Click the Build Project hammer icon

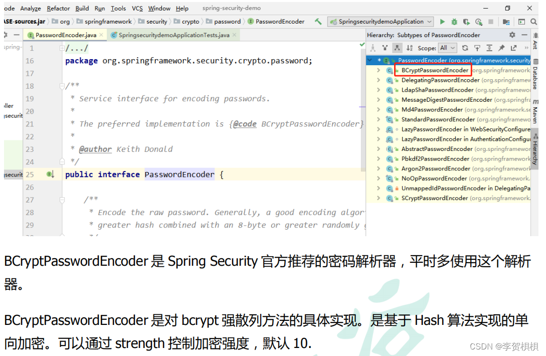coord(318,22)
